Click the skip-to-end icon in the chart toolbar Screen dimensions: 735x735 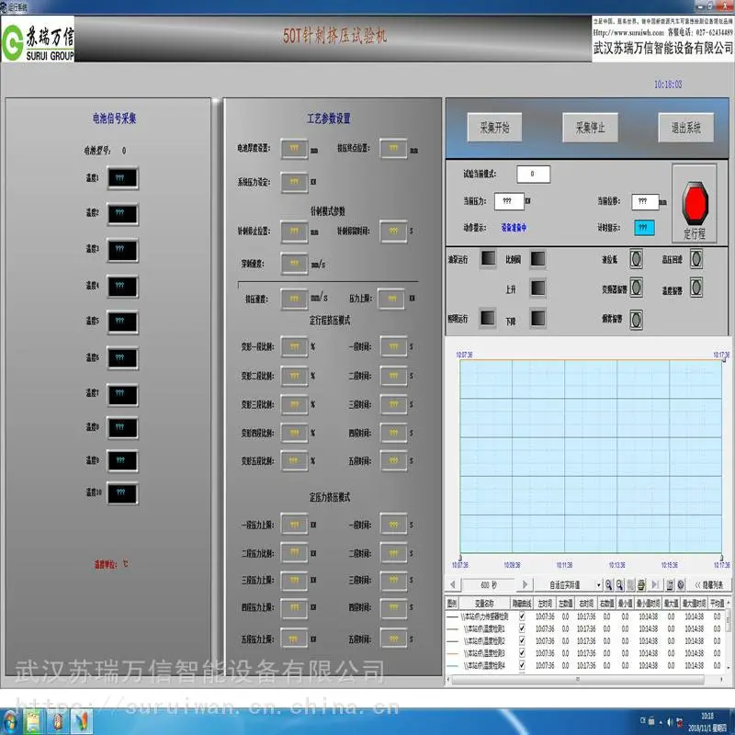655,584
